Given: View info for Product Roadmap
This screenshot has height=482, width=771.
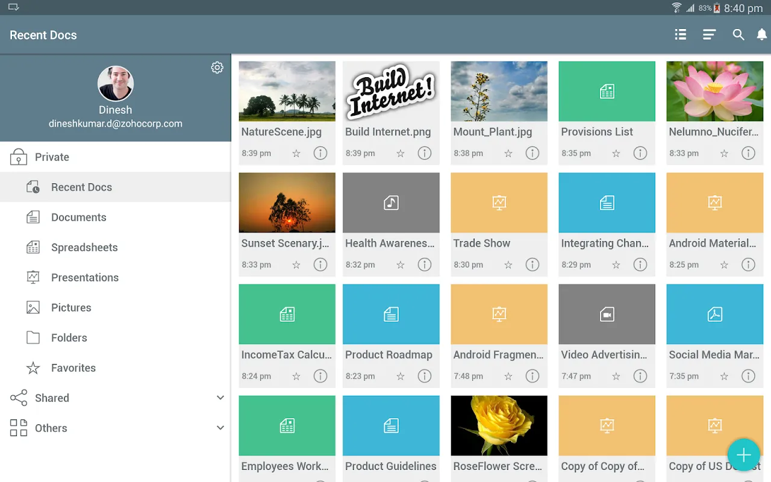Looking at the screenshot, I should (425, 376).
